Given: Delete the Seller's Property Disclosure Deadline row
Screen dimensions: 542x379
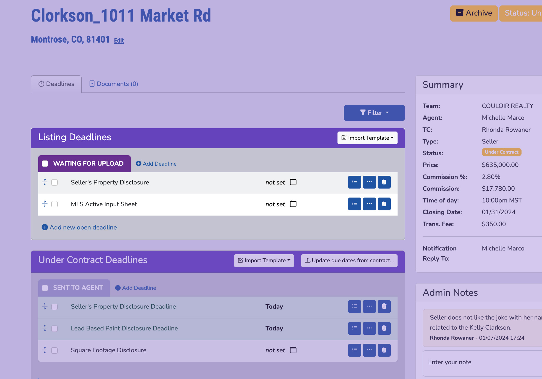Looking at the screenshot, I should click(384, 306).
